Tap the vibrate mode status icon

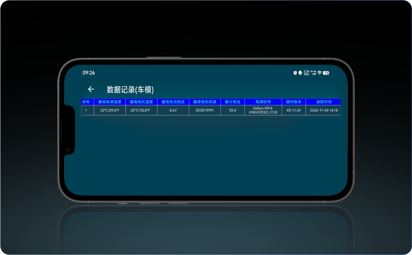pos(300,73)
